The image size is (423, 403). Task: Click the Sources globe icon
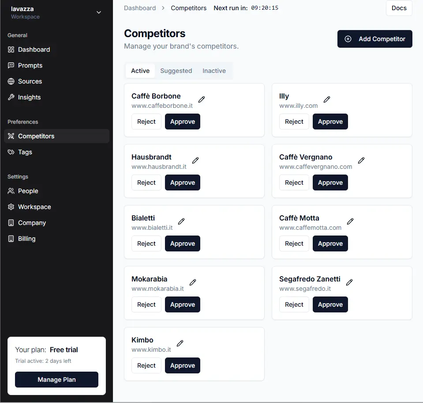11,81
